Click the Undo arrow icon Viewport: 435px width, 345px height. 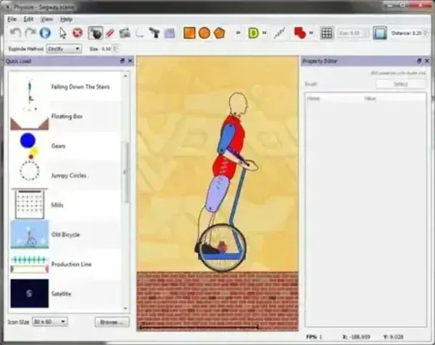pyautogui.click(x=15, y=33)
